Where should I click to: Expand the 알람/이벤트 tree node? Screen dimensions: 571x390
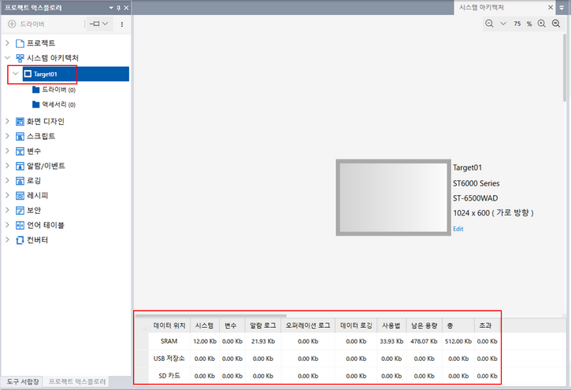click(x=8, y=166)
